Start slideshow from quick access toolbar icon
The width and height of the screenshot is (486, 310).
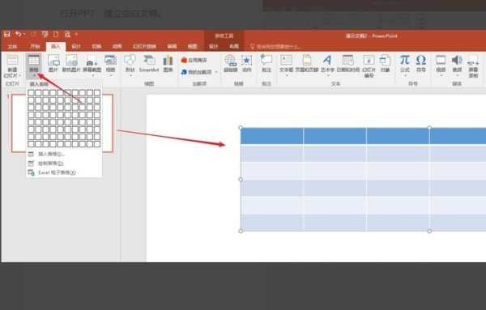(x=45, y=34)
